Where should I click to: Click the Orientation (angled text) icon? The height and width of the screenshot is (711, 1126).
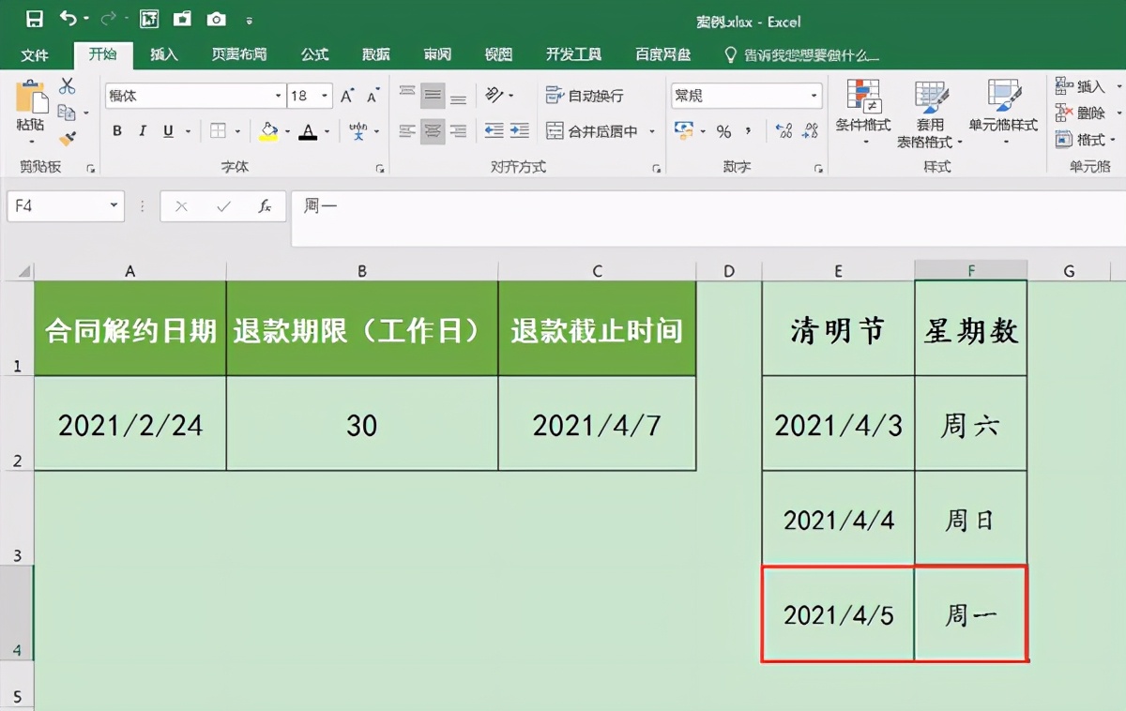tap(495, 96)
